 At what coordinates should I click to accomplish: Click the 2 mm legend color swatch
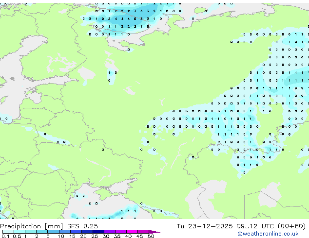tap(42, 232)
